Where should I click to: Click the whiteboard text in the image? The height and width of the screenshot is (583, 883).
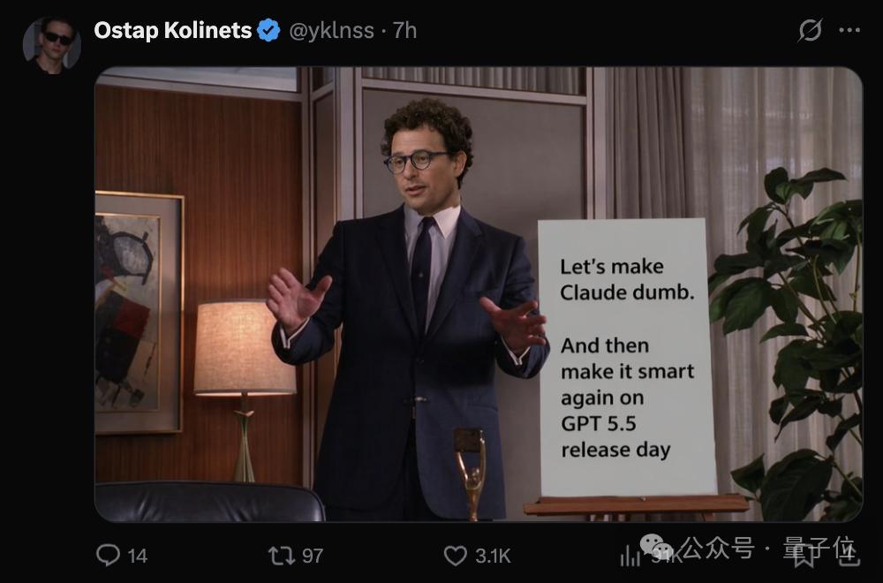tap(626, 358)
